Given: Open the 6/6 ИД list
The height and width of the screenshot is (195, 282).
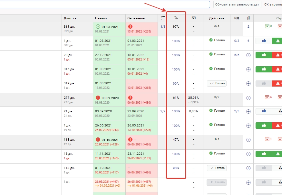Looking at the screenshot, I should (237, 55).
